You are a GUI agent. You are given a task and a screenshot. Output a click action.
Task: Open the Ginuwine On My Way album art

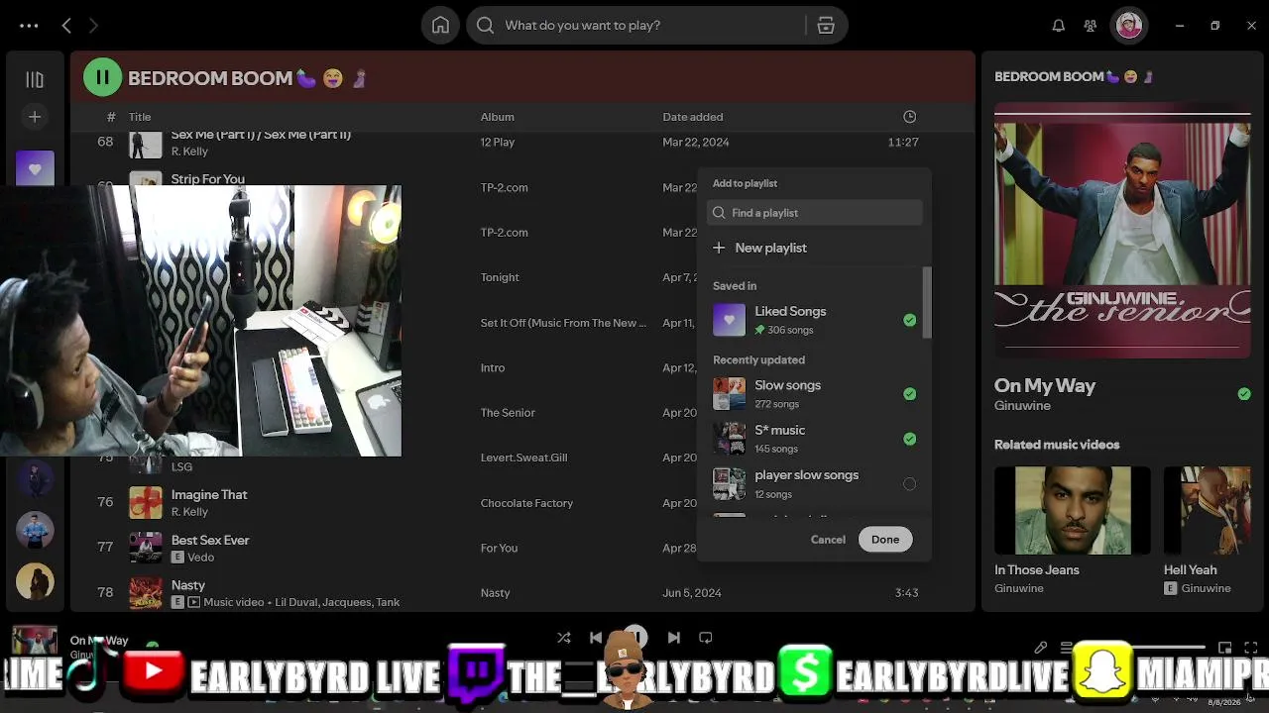click(1122, 232)
